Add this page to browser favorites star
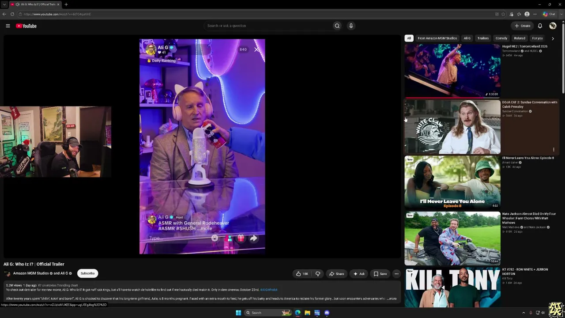The image size is (565, 318). tap(503, 14)
